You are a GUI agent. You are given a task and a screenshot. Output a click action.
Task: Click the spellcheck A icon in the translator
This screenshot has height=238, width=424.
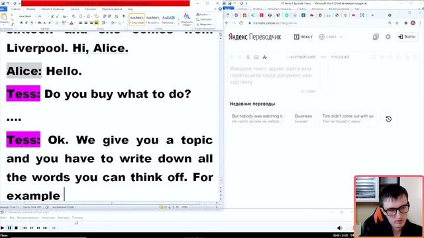coord(265,57)
